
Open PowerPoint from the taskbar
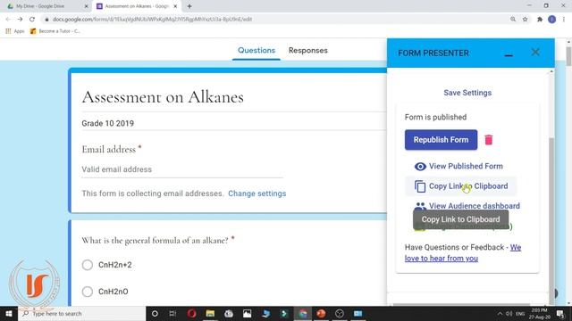pos(321,314)
